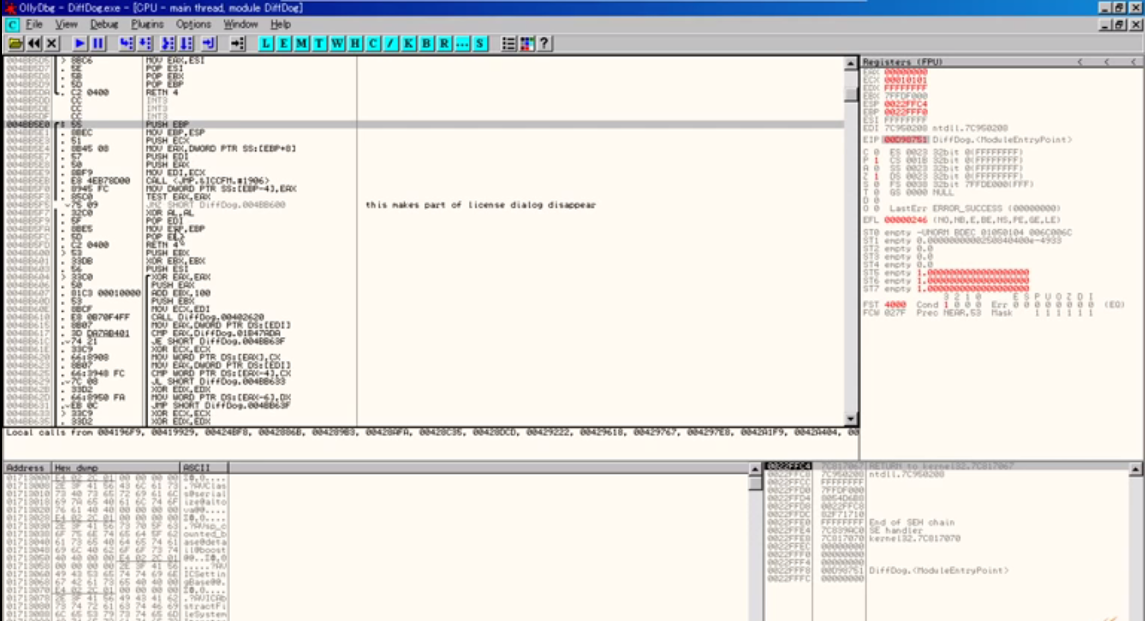This screenshot has width=1145, height=621.
Task: Click the Trace over toolbar icon
Action: [187, 44]
